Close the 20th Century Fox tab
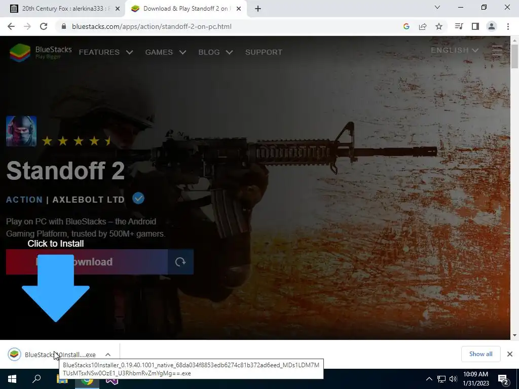Screen dimensions: 519x389 pos(118,9)
